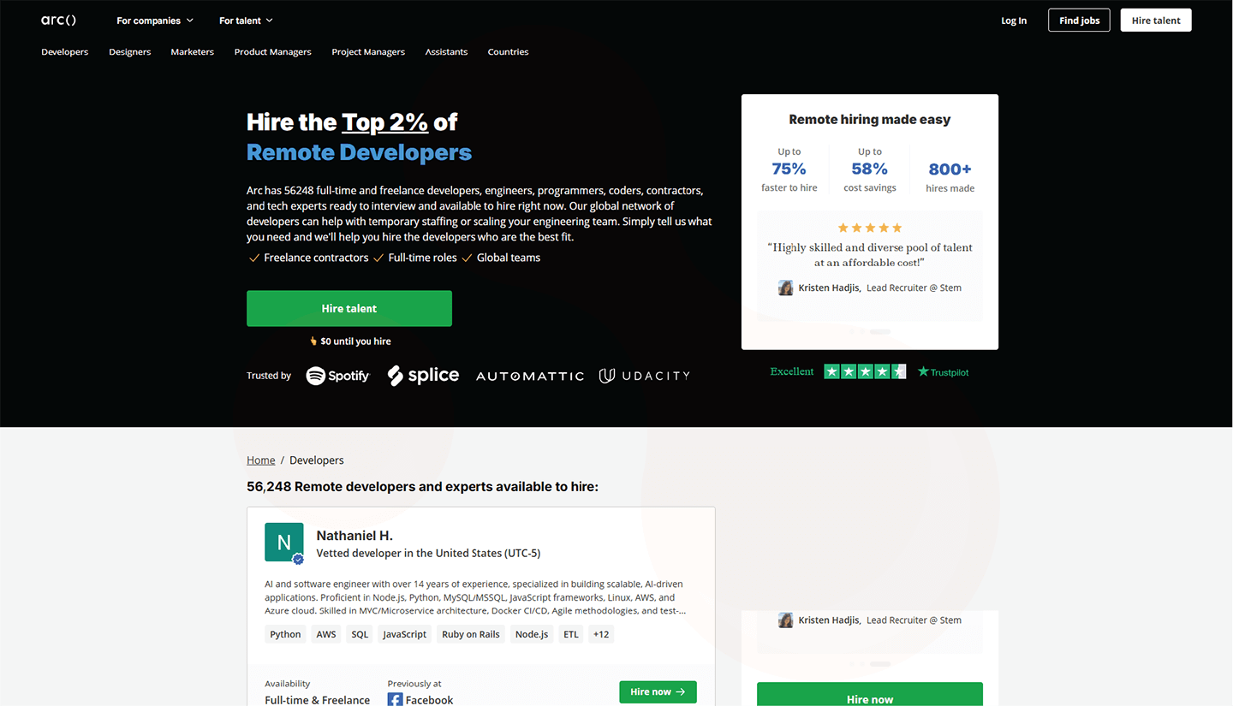Image resolution: width=1233 pixels, height=706 pixels.
Task: Click the Udacity logo
Action: coord(644,376)
